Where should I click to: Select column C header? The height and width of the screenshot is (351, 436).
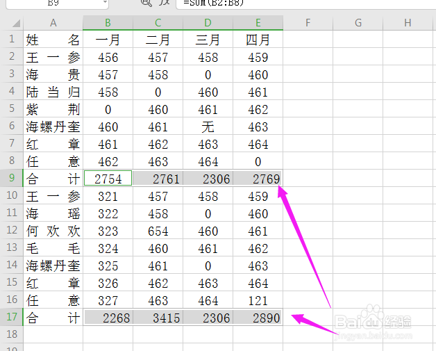158,23
